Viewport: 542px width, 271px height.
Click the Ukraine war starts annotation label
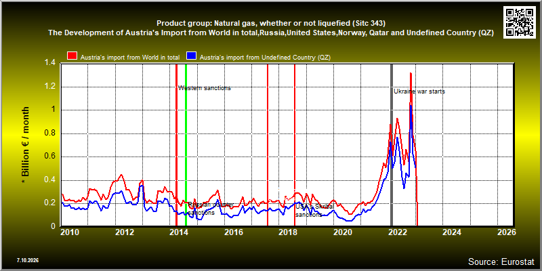[x=419, y=91]
